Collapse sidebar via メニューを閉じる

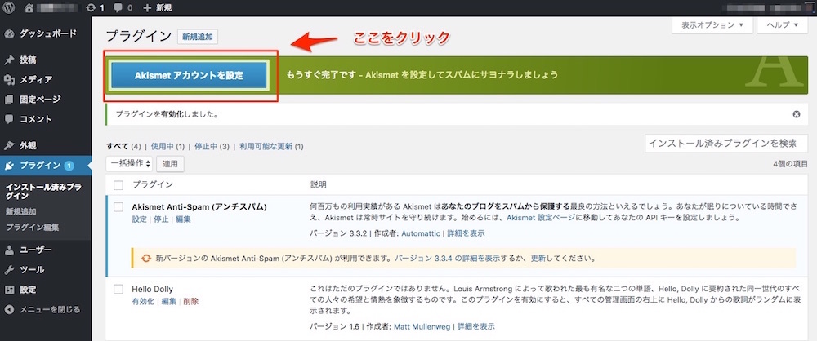click(45, 309)
